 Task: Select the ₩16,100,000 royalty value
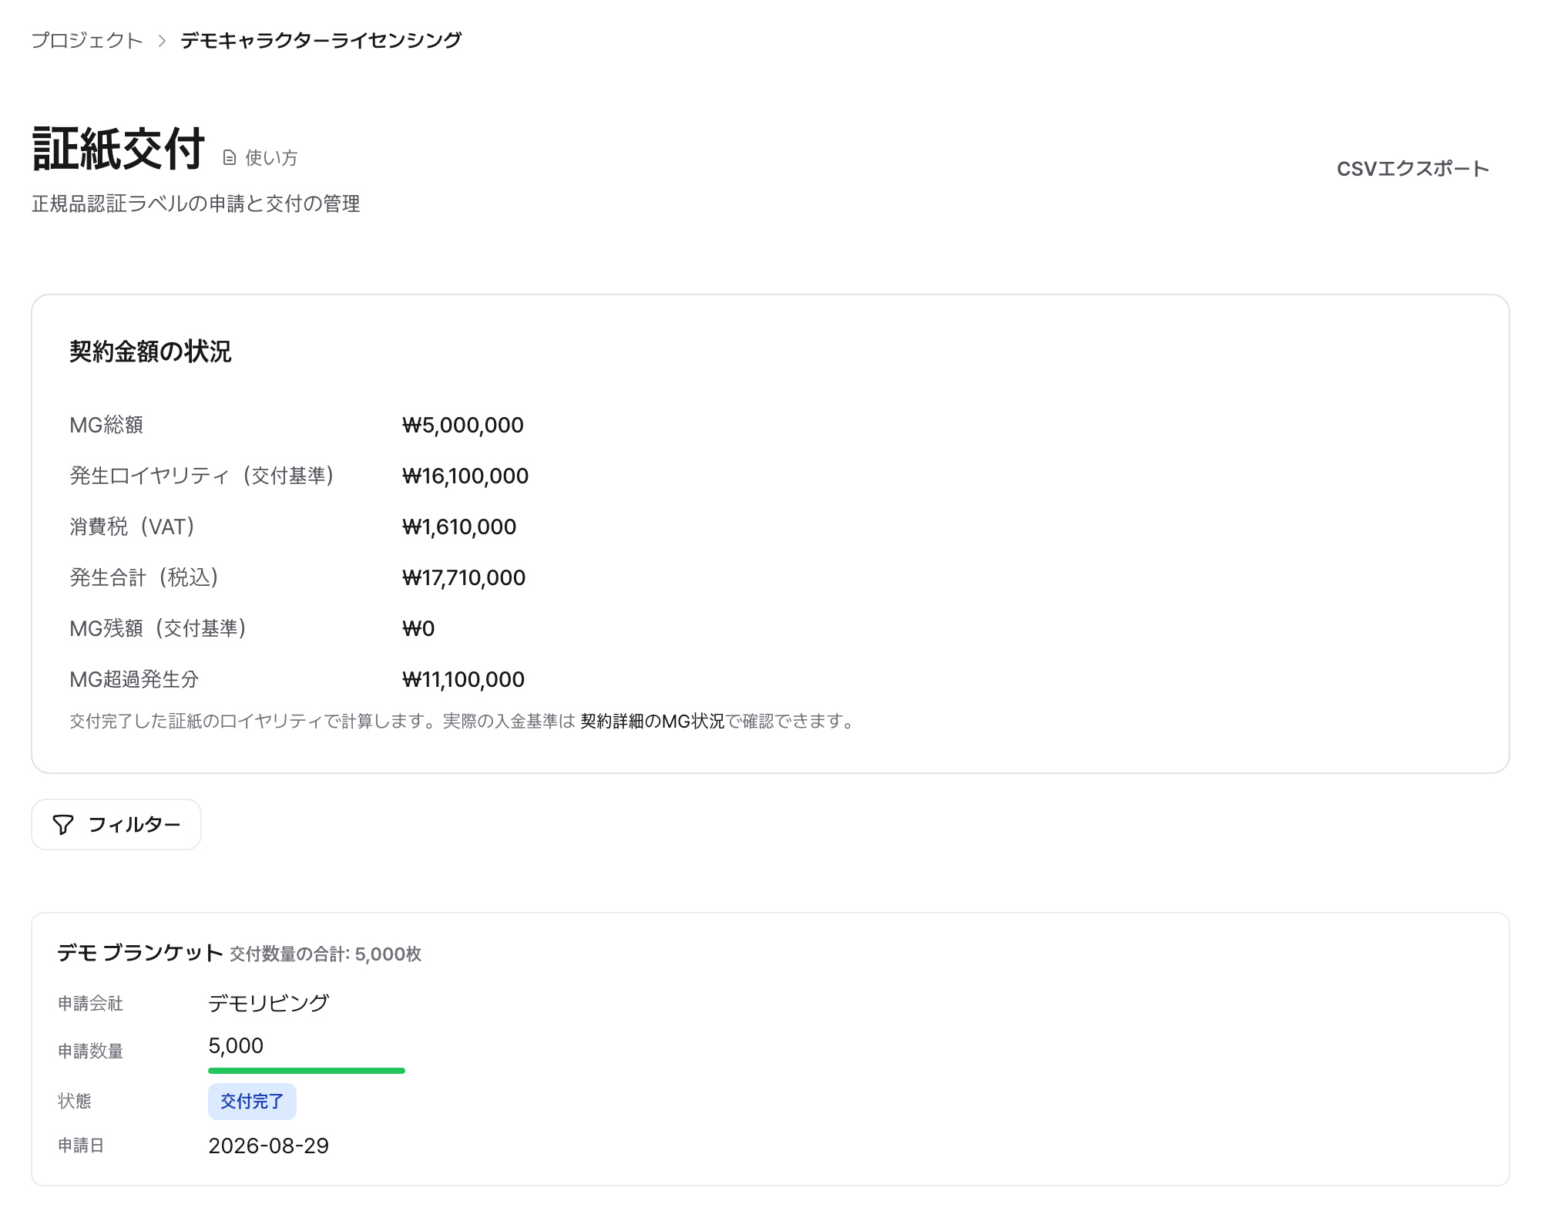465,476
